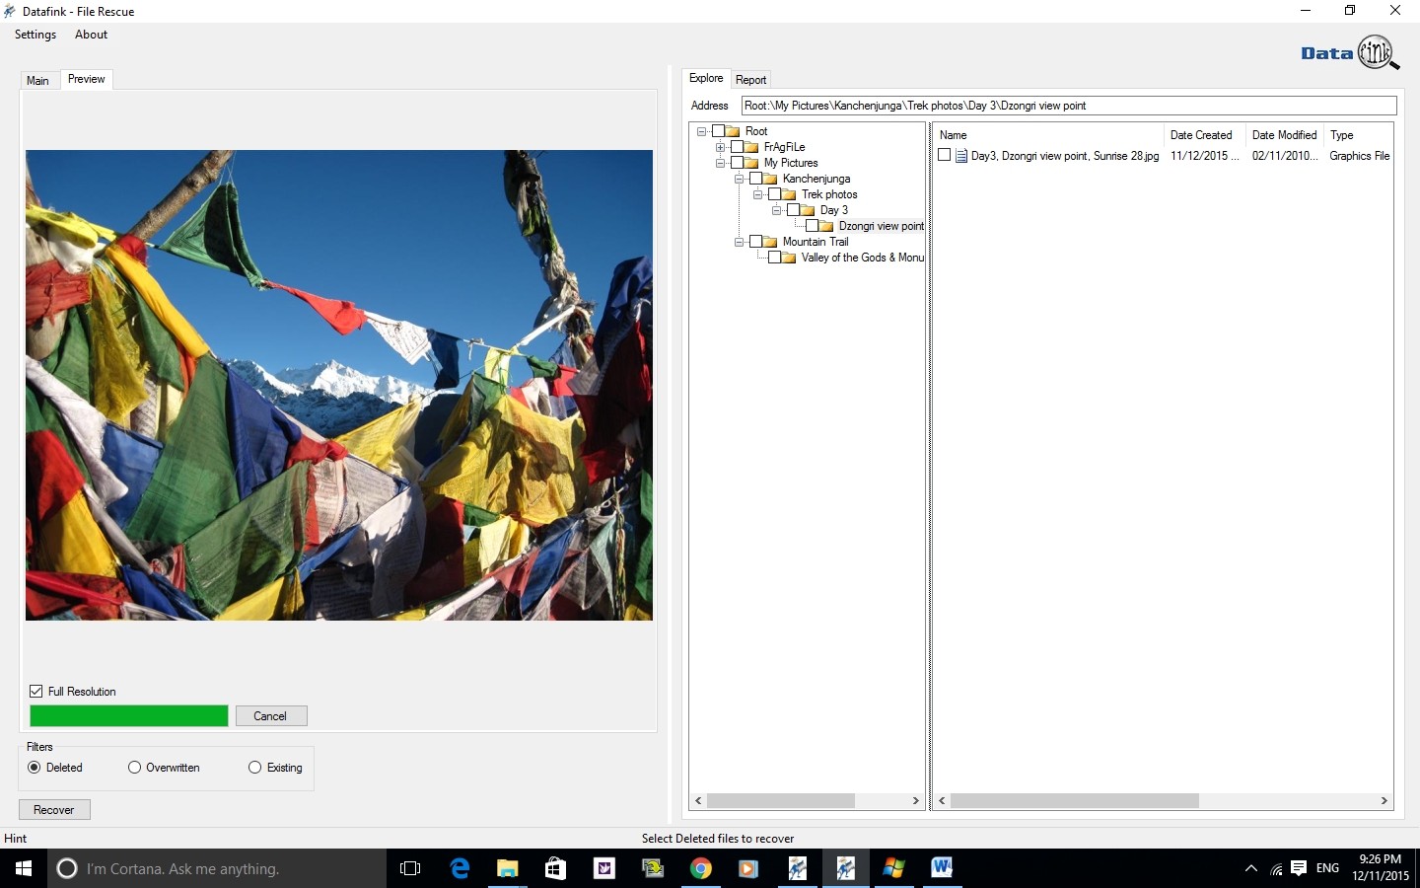Select the Existing filter radio button

[255, 768]
